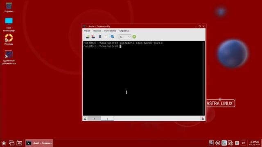Click the paste icon in terminal toolbar
This screenshot has height=147, width=262.
click(106, 37)
